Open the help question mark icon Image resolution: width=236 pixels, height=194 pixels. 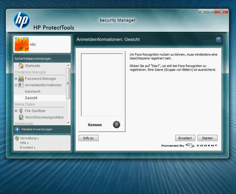point(218,40)
